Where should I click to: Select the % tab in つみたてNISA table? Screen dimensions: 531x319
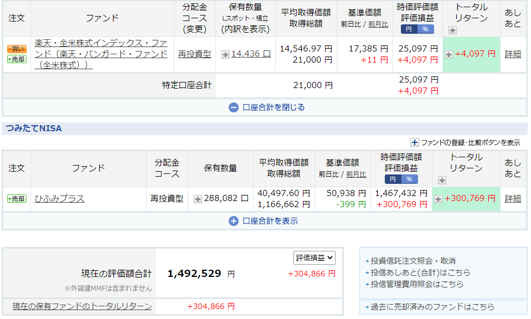click(x=410, y=178)
